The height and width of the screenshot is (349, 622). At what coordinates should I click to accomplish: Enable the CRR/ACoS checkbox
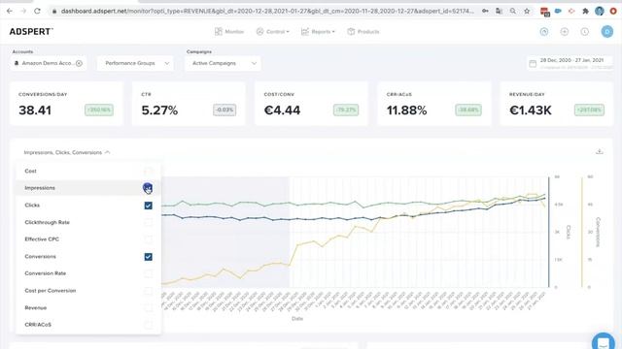coord(148,325)
